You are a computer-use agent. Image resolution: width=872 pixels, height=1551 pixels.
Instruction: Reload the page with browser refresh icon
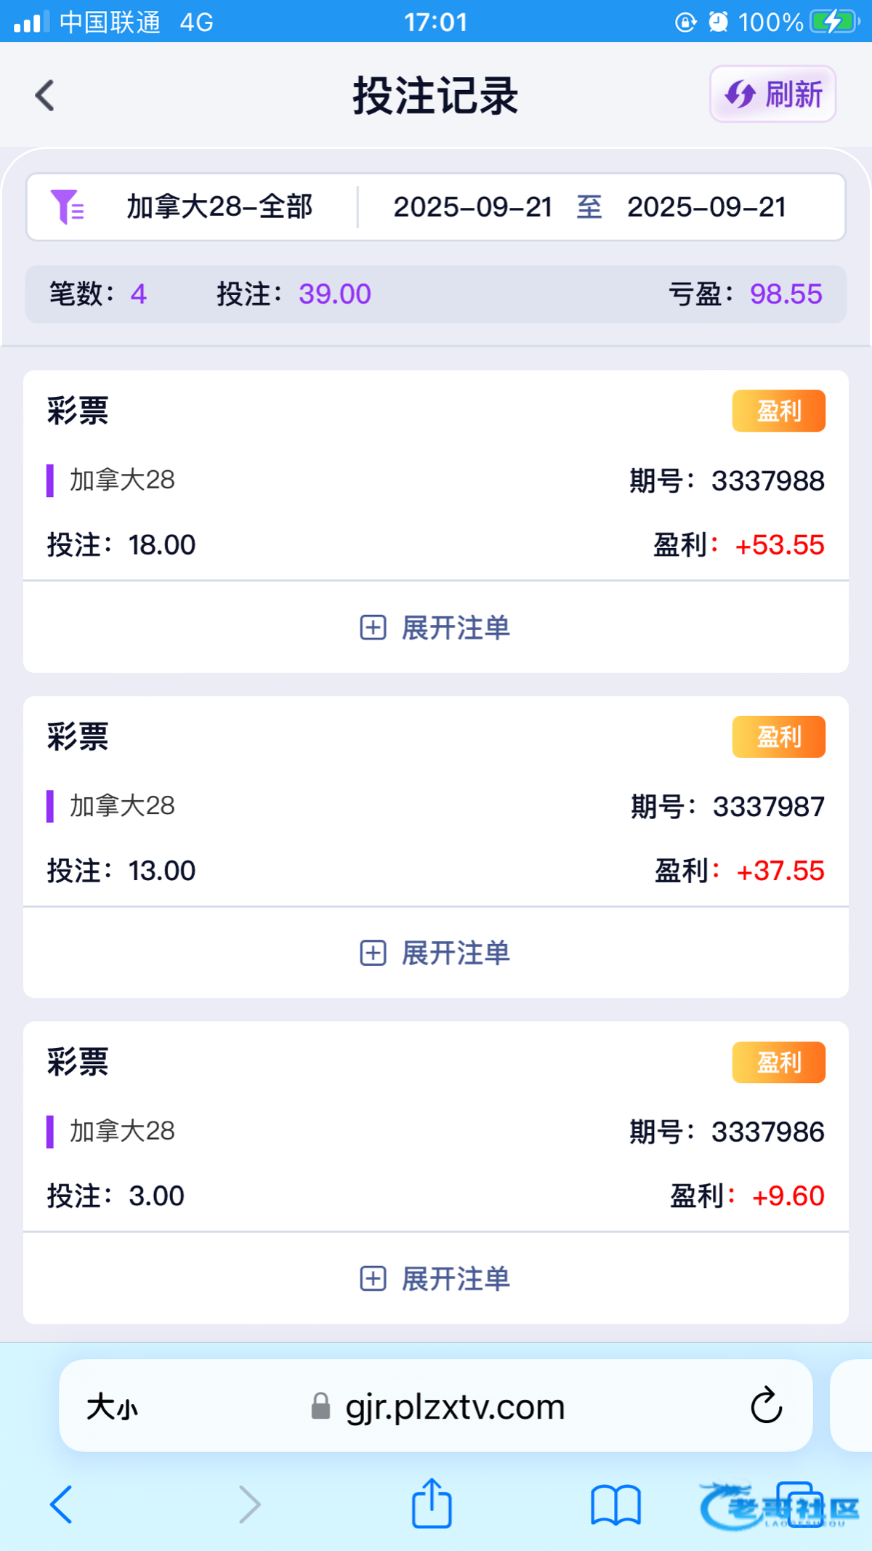[766, 1406]
